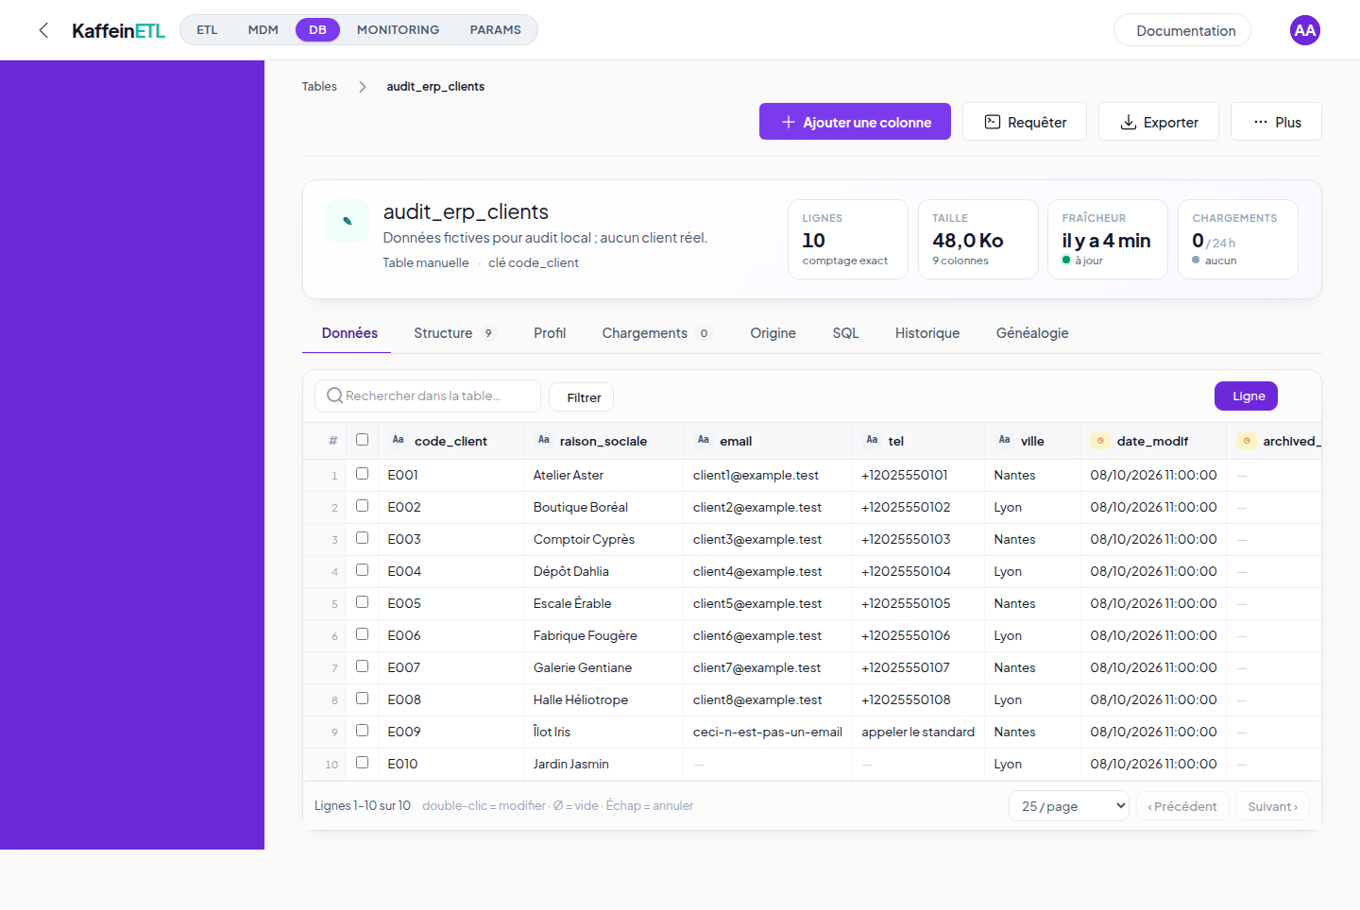The width and height of the screenshot is (1360, 910).
Task: Switch to the Structure tab
Action: click(x=453, y=333)
